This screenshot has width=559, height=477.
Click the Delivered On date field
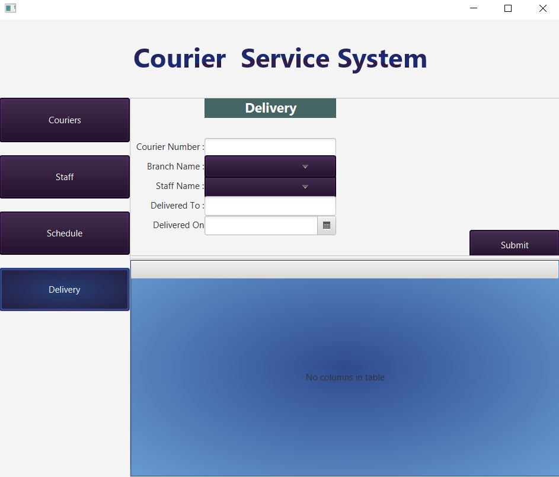(x=261, y=226)
